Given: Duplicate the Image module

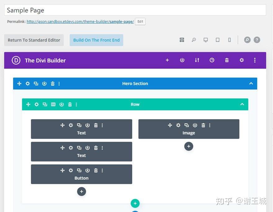Looking at the screenshot, I should pos(187,125).
